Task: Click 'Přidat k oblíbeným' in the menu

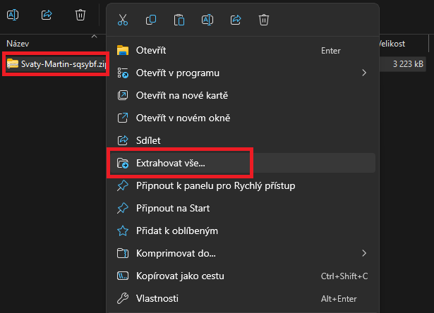Action: tap(176, 231)
